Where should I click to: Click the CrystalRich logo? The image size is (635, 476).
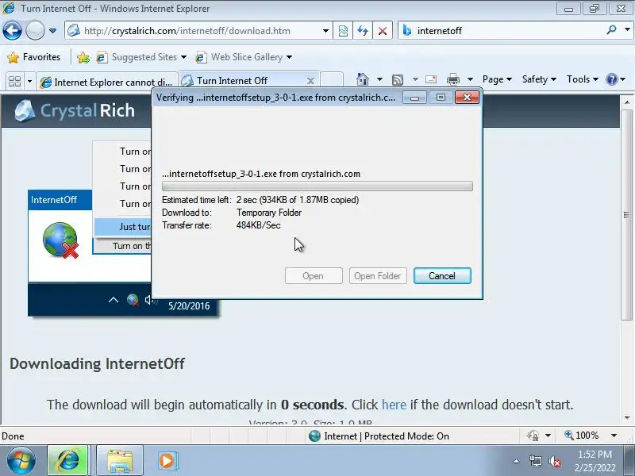point(75,110)
